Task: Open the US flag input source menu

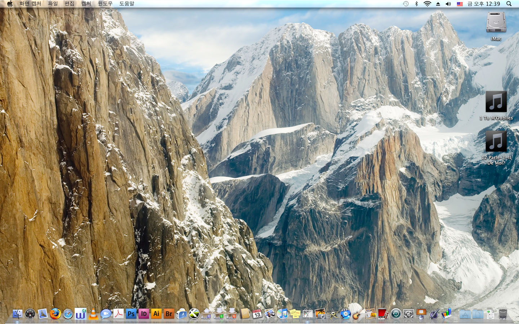Action: pyautogui.click(x=460, y=4)
